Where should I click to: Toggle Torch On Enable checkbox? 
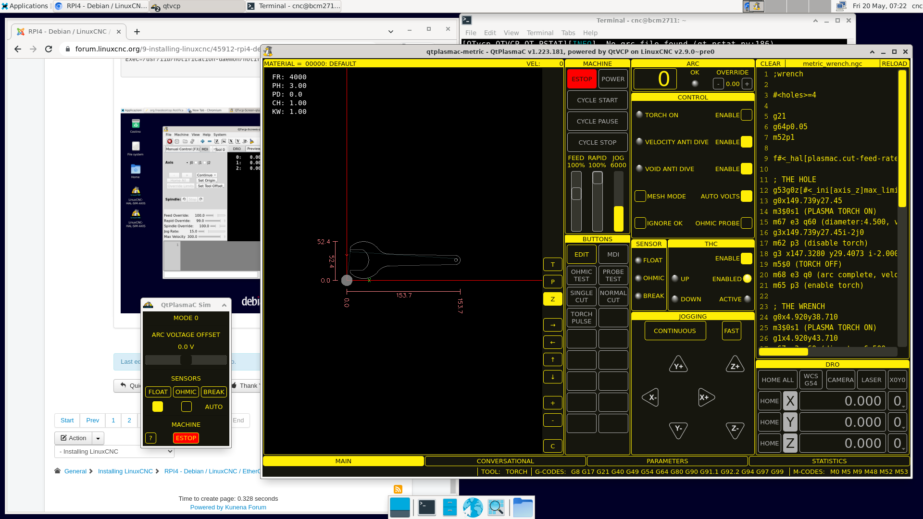pyautogui.click(x=746, y=115)
